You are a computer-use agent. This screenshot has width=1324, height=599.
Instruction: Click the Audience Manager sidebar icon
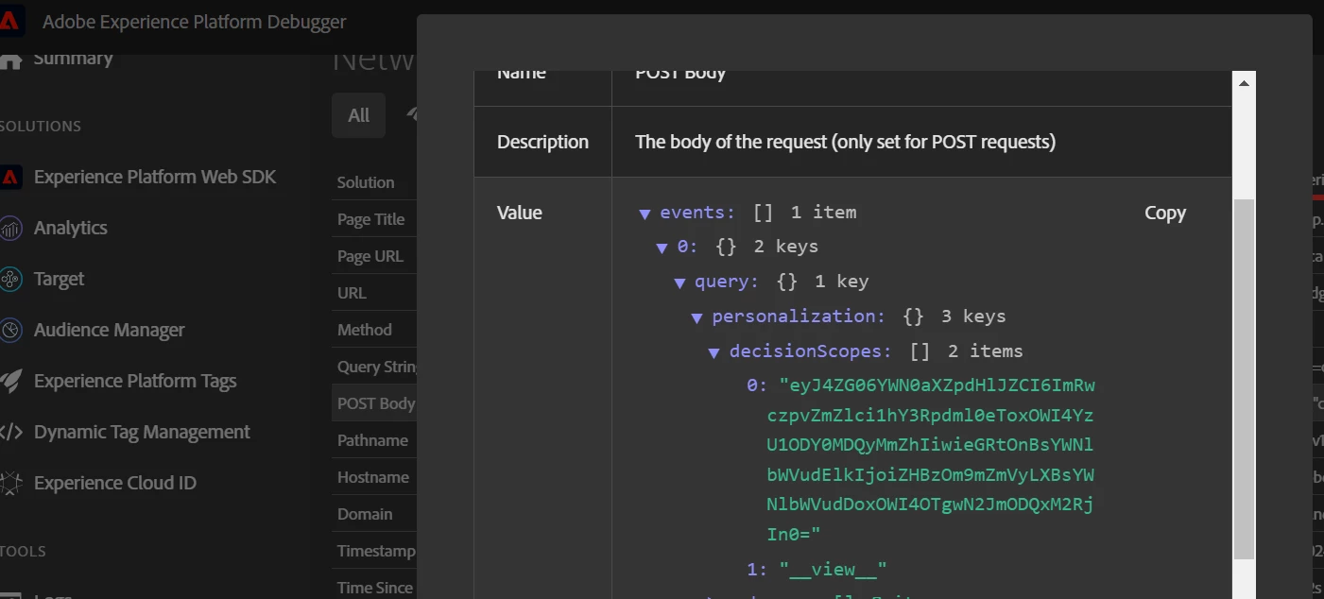pos(10,330)
